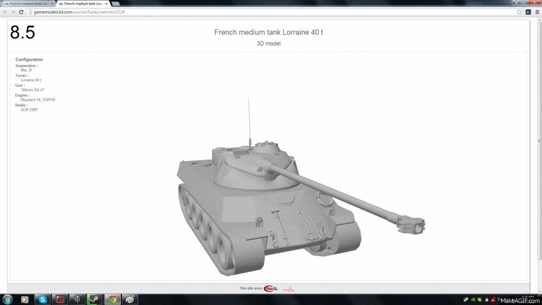Open Steam from the taskbar
This screenshot has height=305, width=542.
pos(94,300)
